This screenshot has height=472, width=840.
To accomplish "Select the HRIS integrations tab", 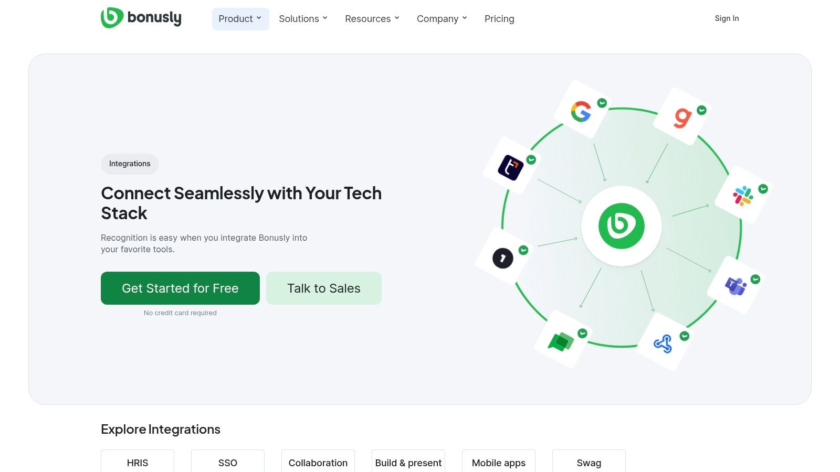I will coord(138,462).
